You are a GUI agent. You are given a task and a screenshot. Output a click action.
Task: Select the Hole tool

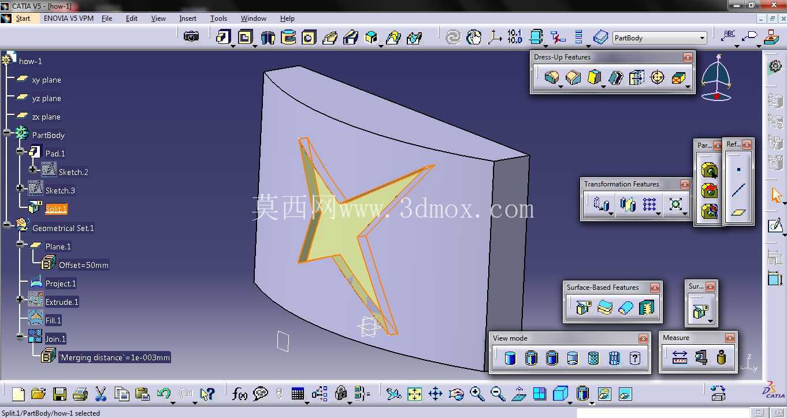[309, 38]
